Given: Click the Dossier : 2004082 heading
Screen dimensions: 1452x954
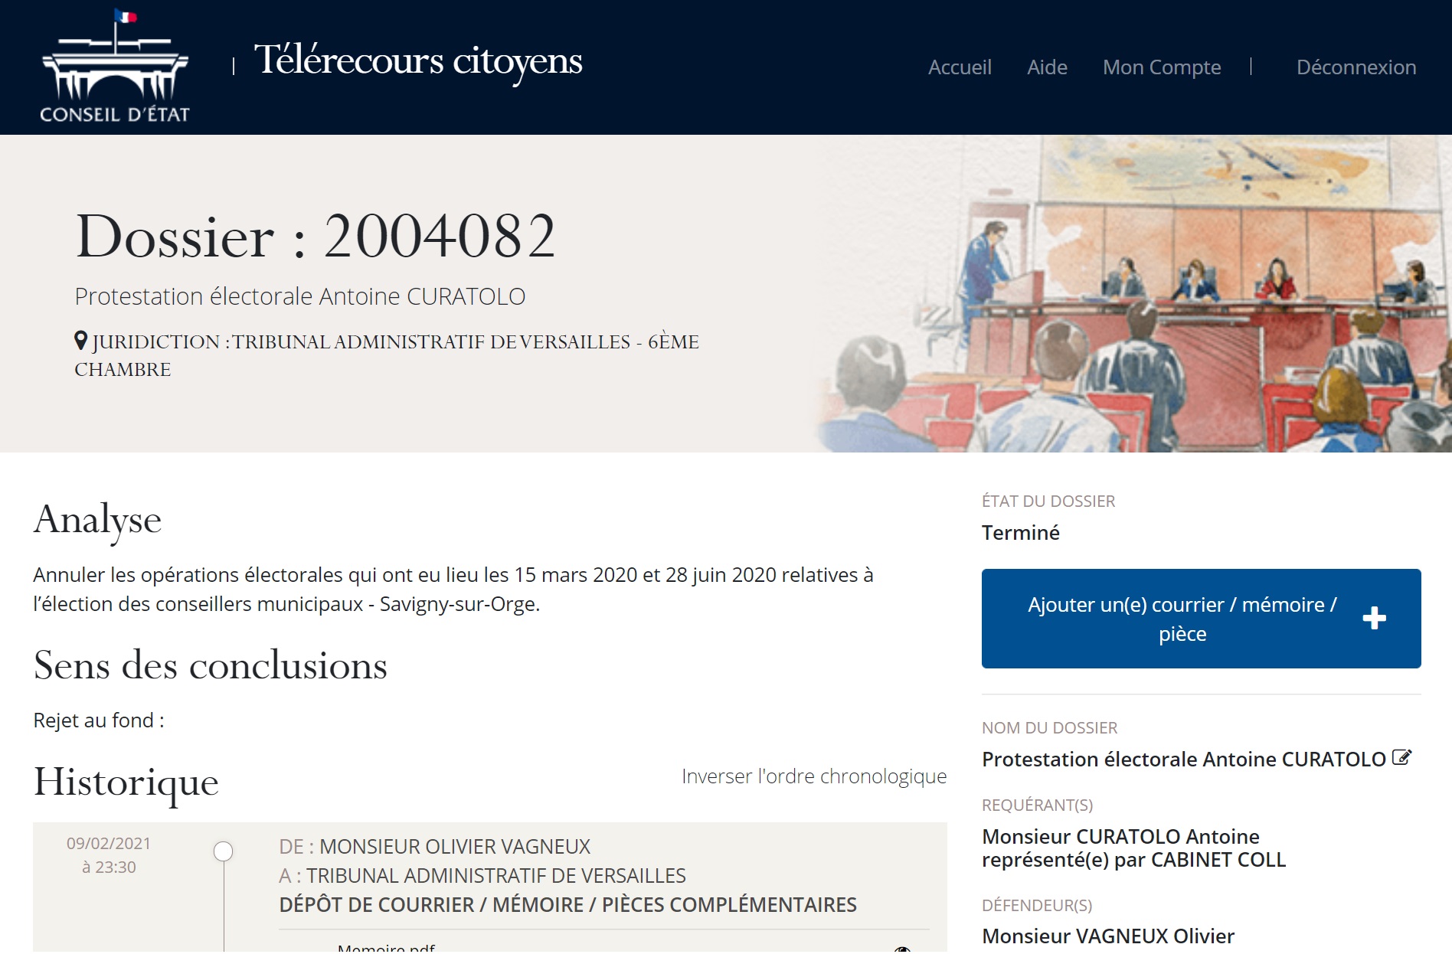Looking at the screenshot, I should [316, 237].
